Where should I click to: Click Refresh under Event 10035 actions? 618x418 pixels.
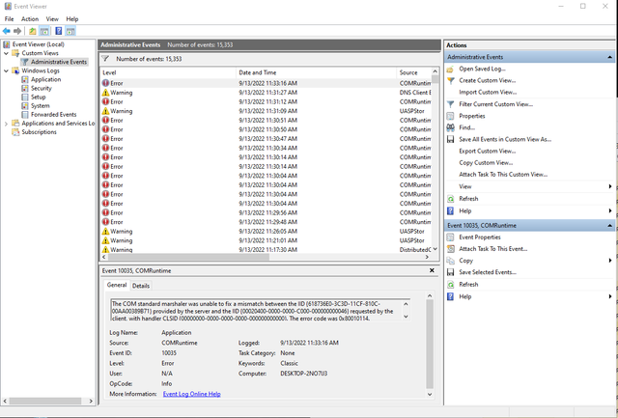(468, 285)
